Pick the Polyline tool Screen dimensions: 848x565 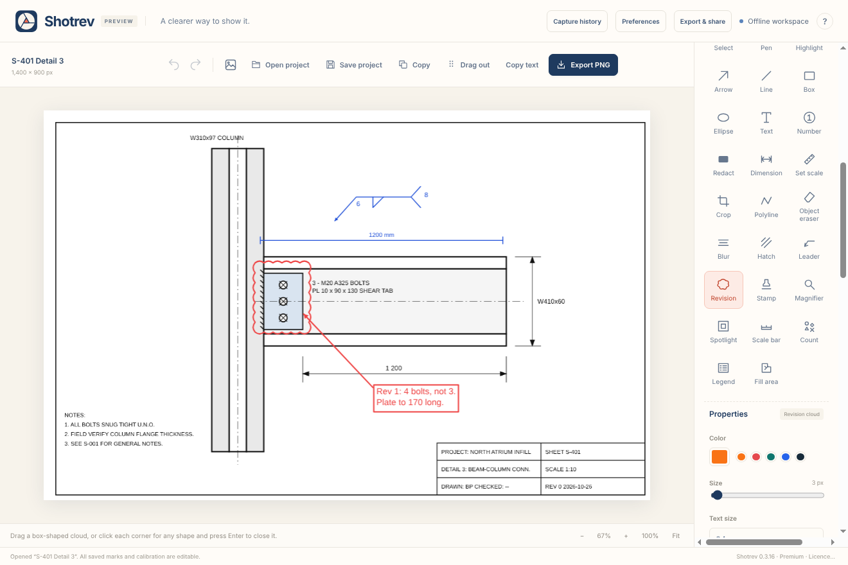766,206
